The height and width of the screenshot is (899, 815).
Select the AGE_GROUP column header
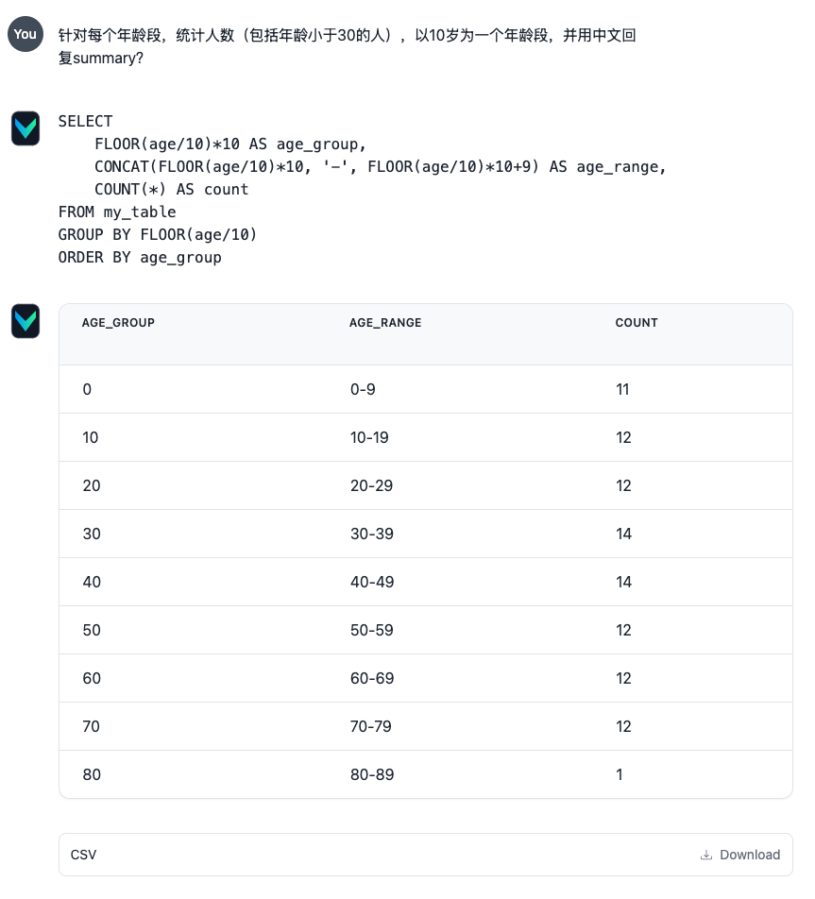(118, 323)
